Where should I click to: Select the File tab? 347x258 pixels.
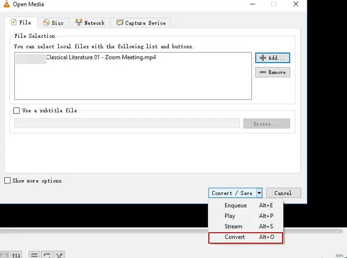(21, 22)
